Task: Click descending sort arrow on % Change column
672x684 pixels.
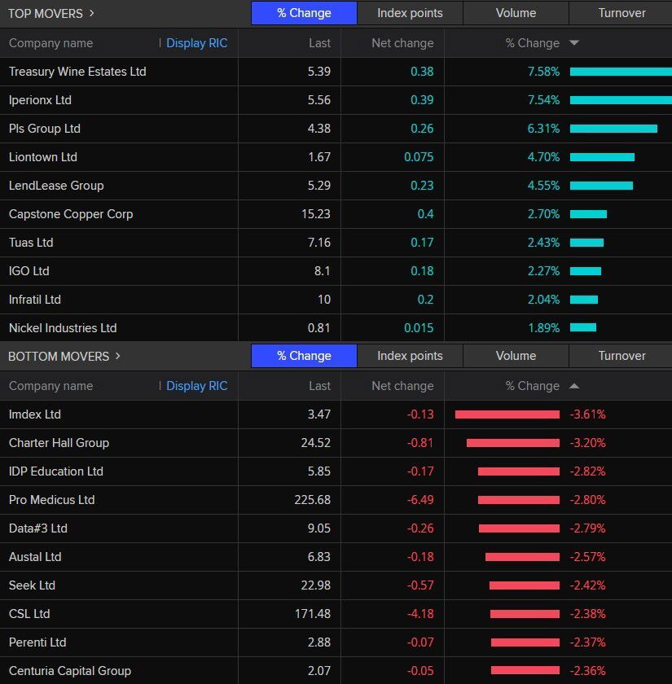Action: click(573, 43)
